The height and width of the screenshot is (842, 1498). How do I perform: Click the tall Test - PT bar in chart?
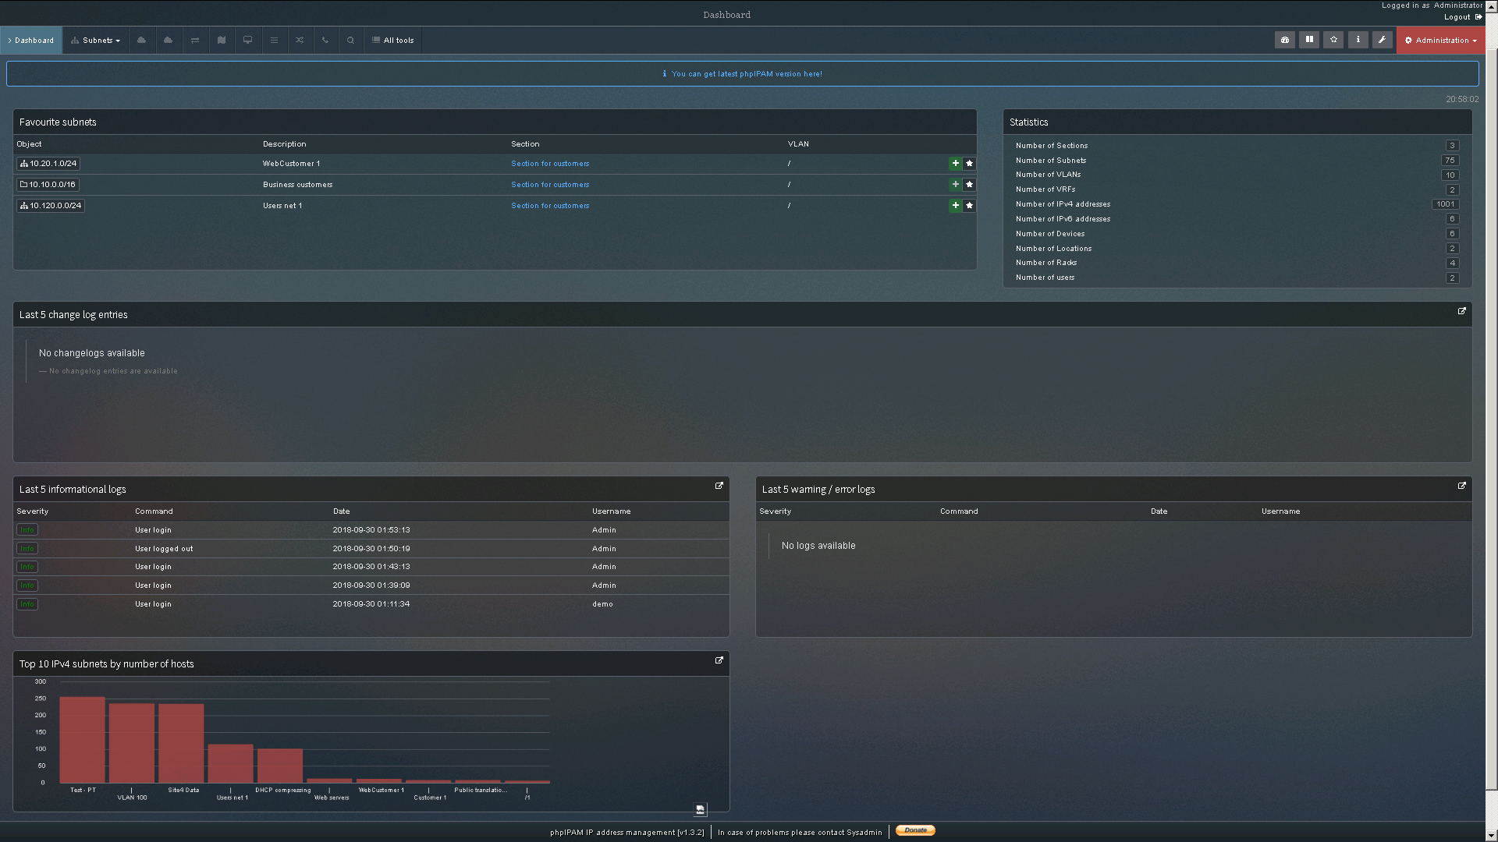82,740
